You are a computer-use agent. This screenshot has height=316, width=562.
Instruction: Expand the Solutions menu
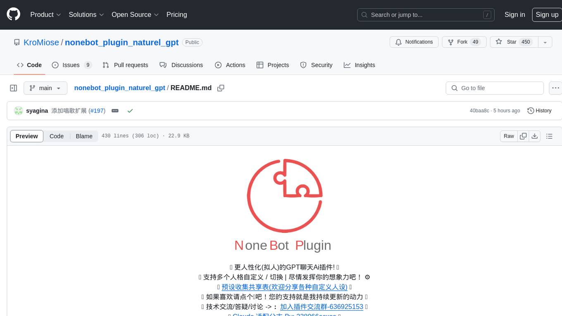[x=86, y=14]
